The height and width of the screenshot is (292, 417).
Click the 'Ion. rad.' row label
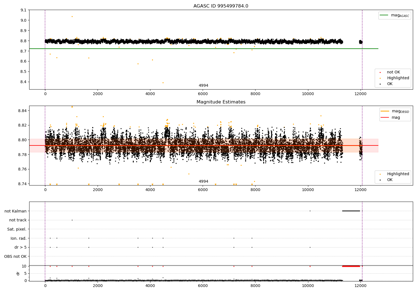(x=19, y=238)
